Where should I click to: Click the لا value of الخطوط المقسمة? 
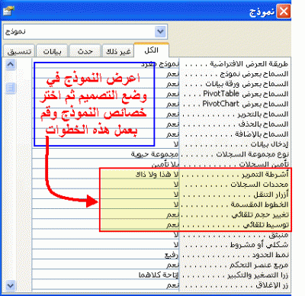[105, 204]
